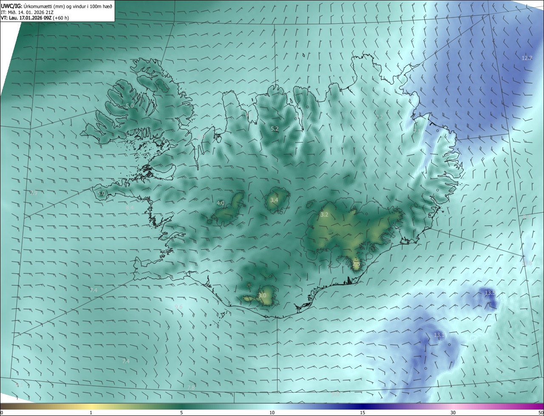Click the 4.0 value on Langjökull glacier
This screenshot has width=544, height=416.
click(221, 203)
